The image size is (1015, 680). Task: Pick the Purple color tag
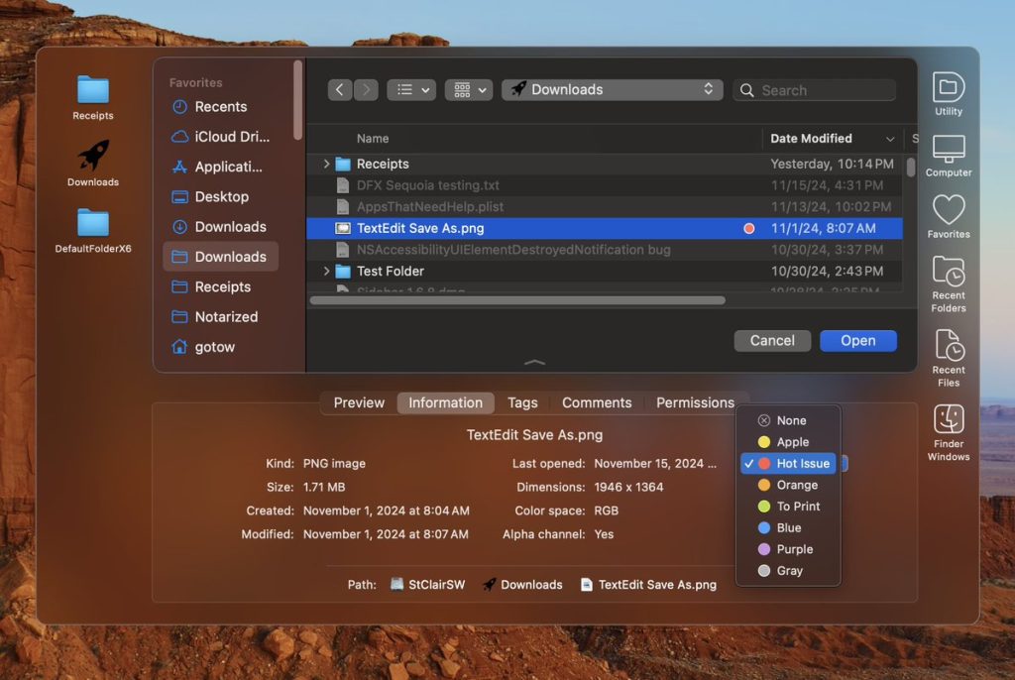tap(794, 549)
